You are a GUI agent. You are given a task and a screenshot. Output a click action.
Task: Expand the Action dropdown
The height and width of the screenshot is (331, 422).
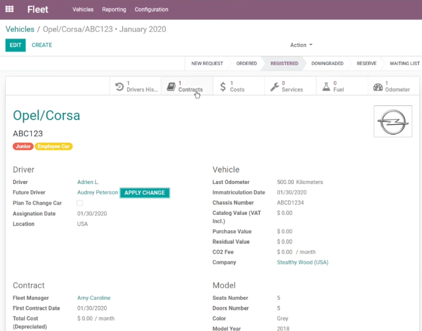tap(301, 45)
